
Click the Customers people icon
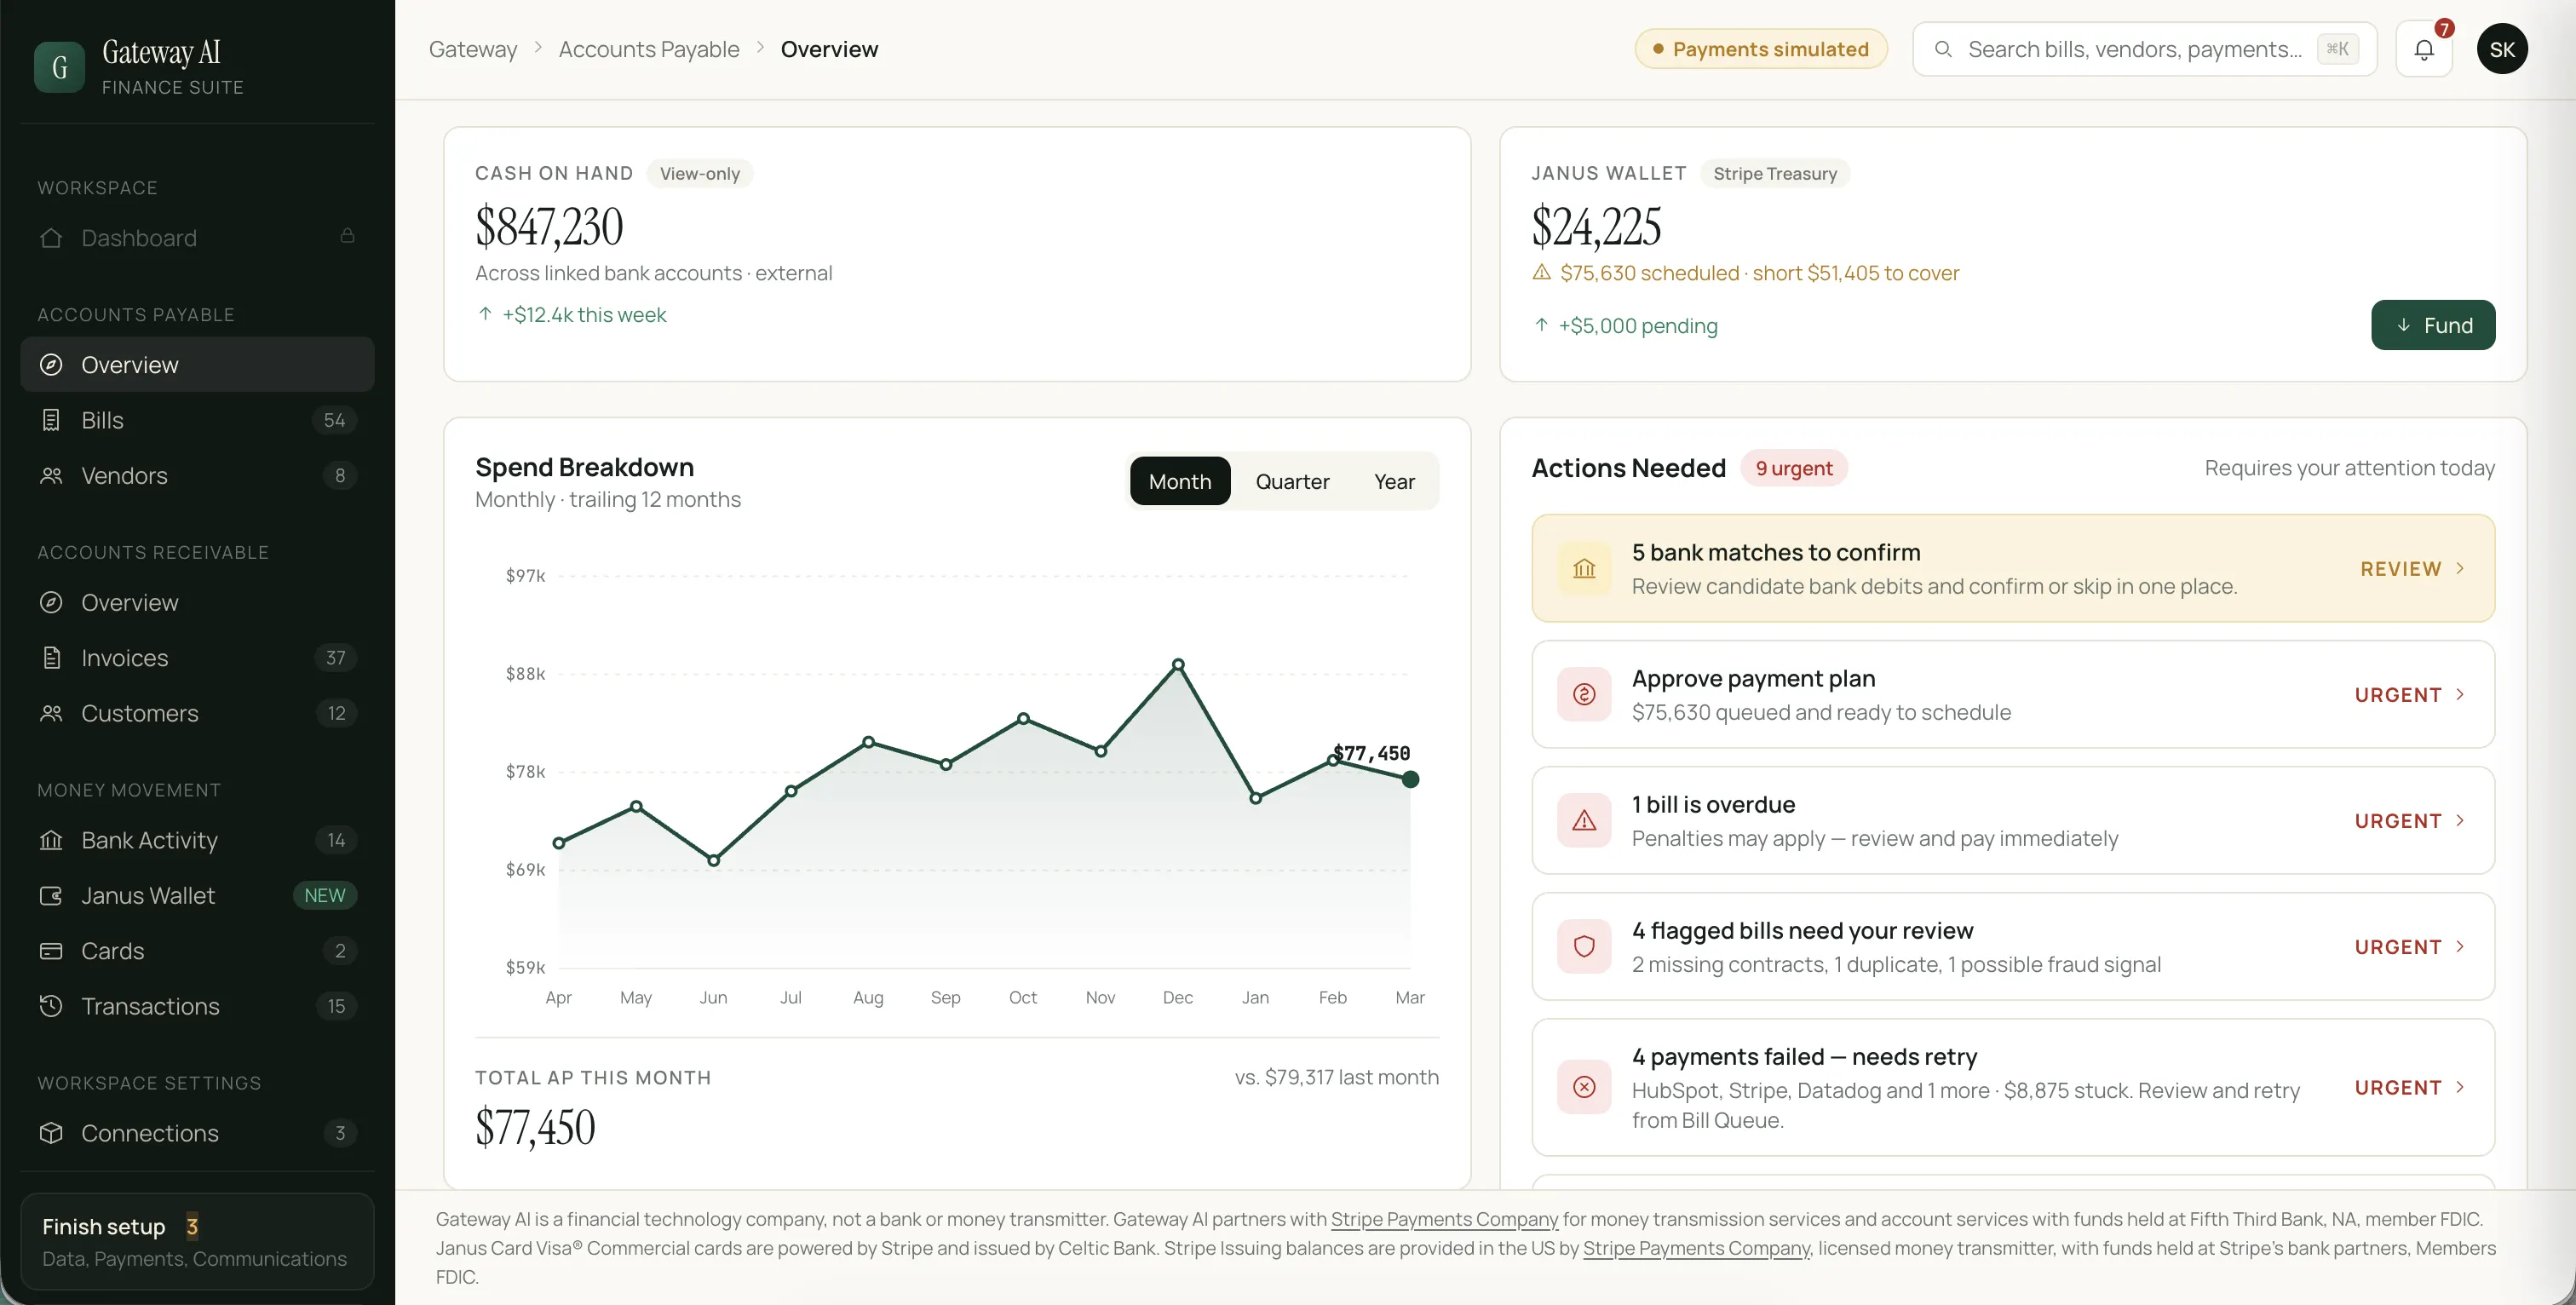[x=51, y=713]
